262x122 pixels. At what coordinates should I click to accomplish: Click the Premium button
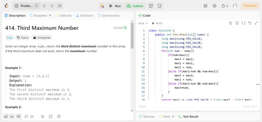tap(250, 6)
